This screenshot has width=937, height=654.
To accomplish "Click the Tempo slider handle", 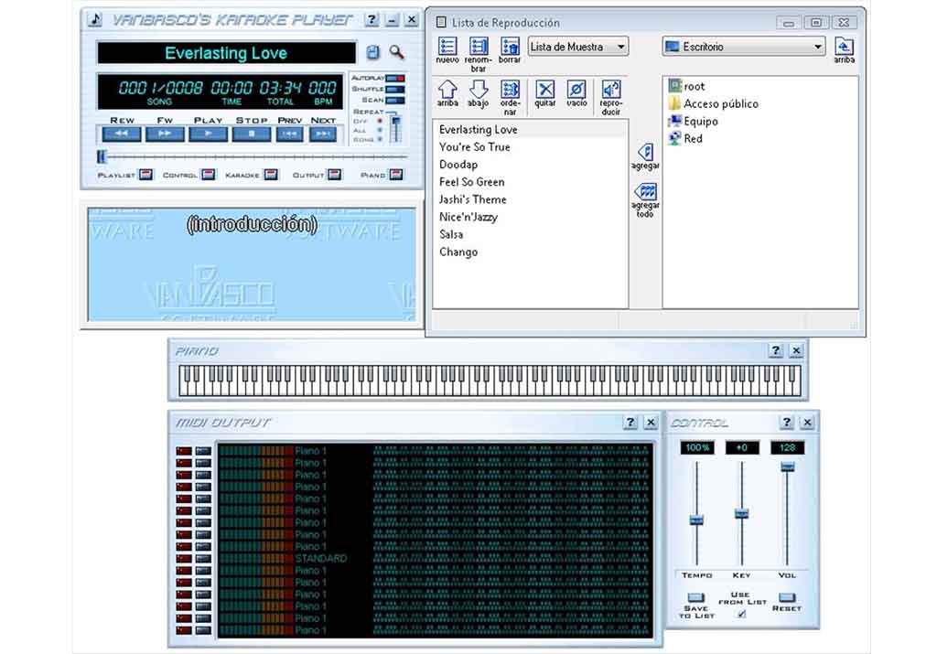I will [x=696, y=520].
